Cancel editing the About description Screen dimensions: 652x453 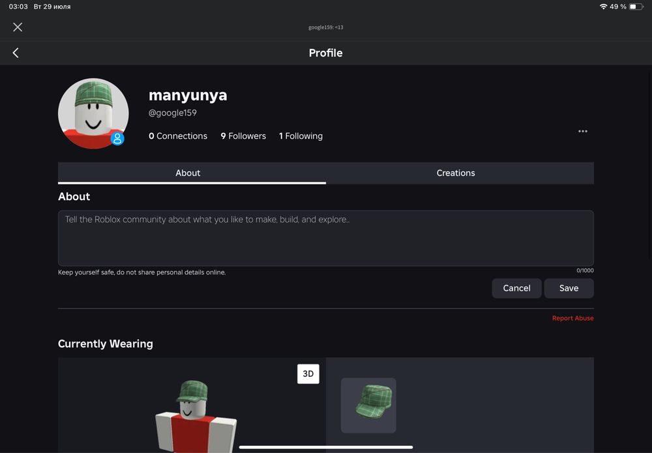516,288
